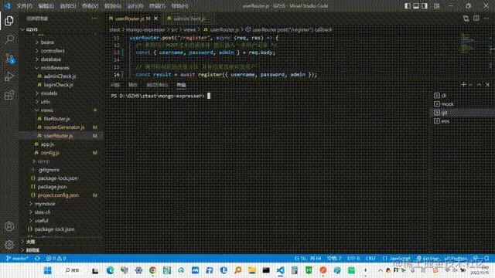The image size is (495, 278).
Task: Expand the beans folder
Action: pyautogui.click(x=47, y=42)
